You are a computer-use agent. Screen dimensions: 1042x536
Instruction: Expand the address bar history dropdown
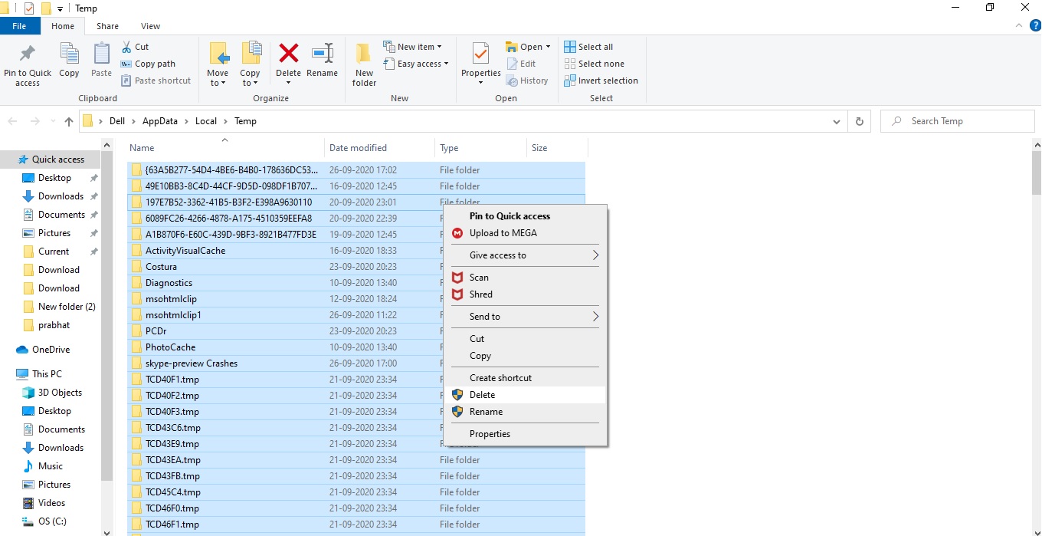[836, 121]
